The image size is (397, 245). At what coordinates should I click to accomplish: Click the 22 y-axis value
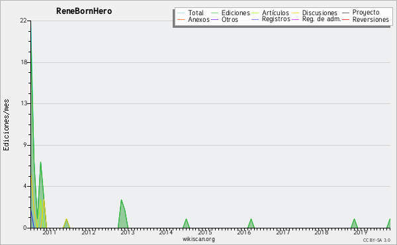pyautogui.click(x=23, y=21)
